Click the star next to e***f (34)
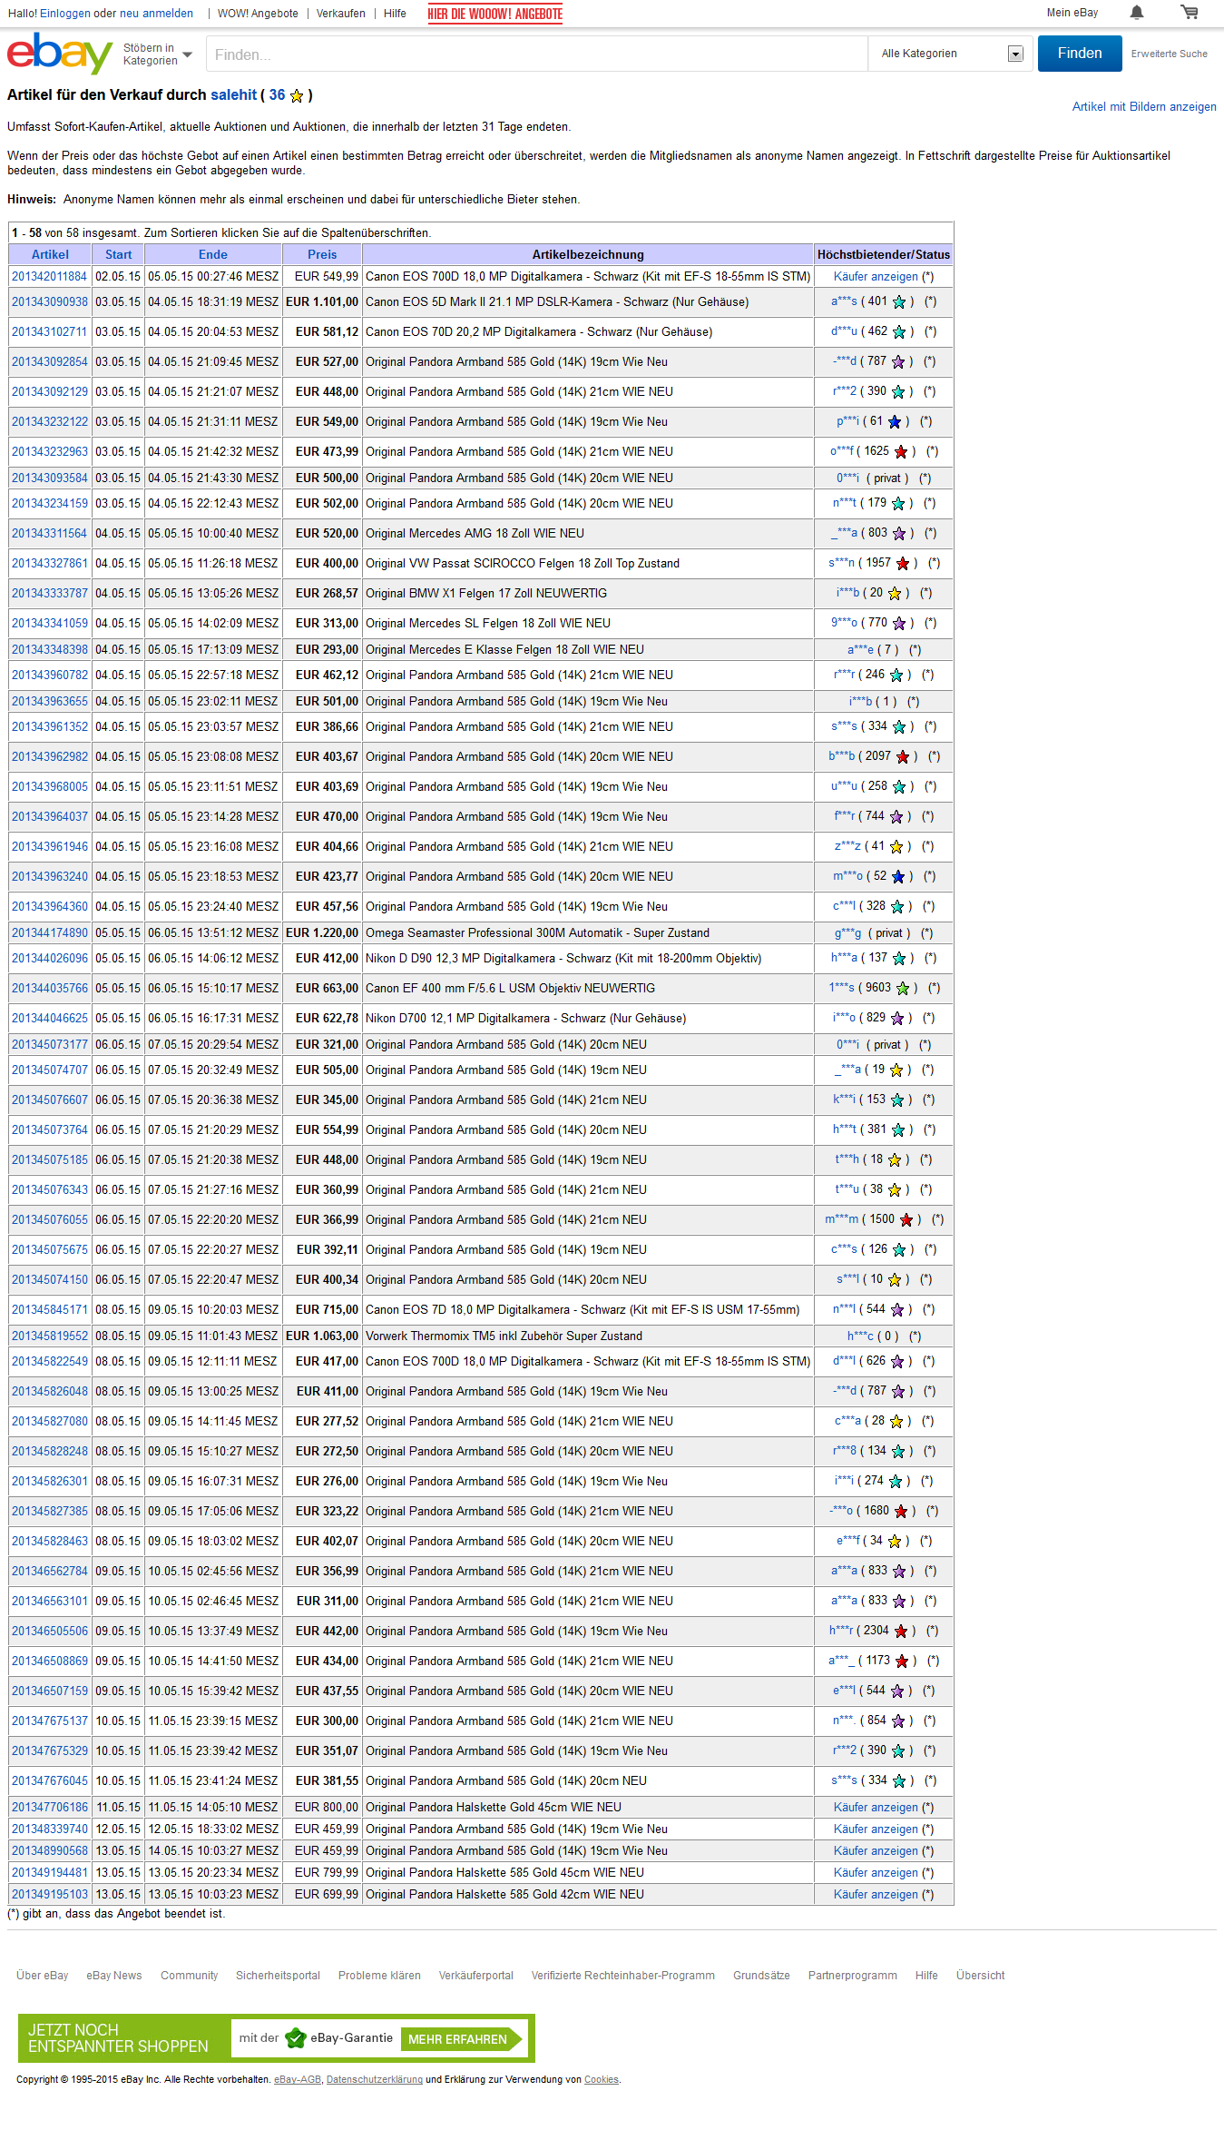 pos(895,1541)
